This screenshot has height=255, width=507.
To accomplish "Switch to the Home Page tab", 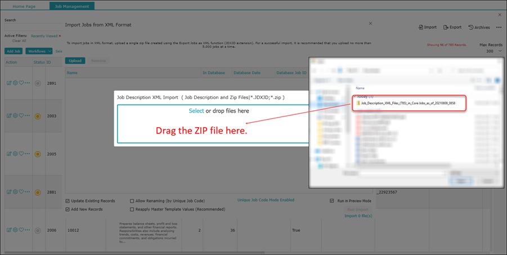I will point(24,6).
